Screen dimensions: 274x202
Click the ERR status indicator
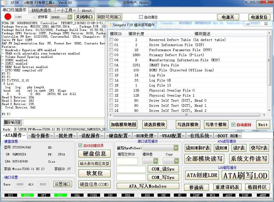[x=127, y=195]
